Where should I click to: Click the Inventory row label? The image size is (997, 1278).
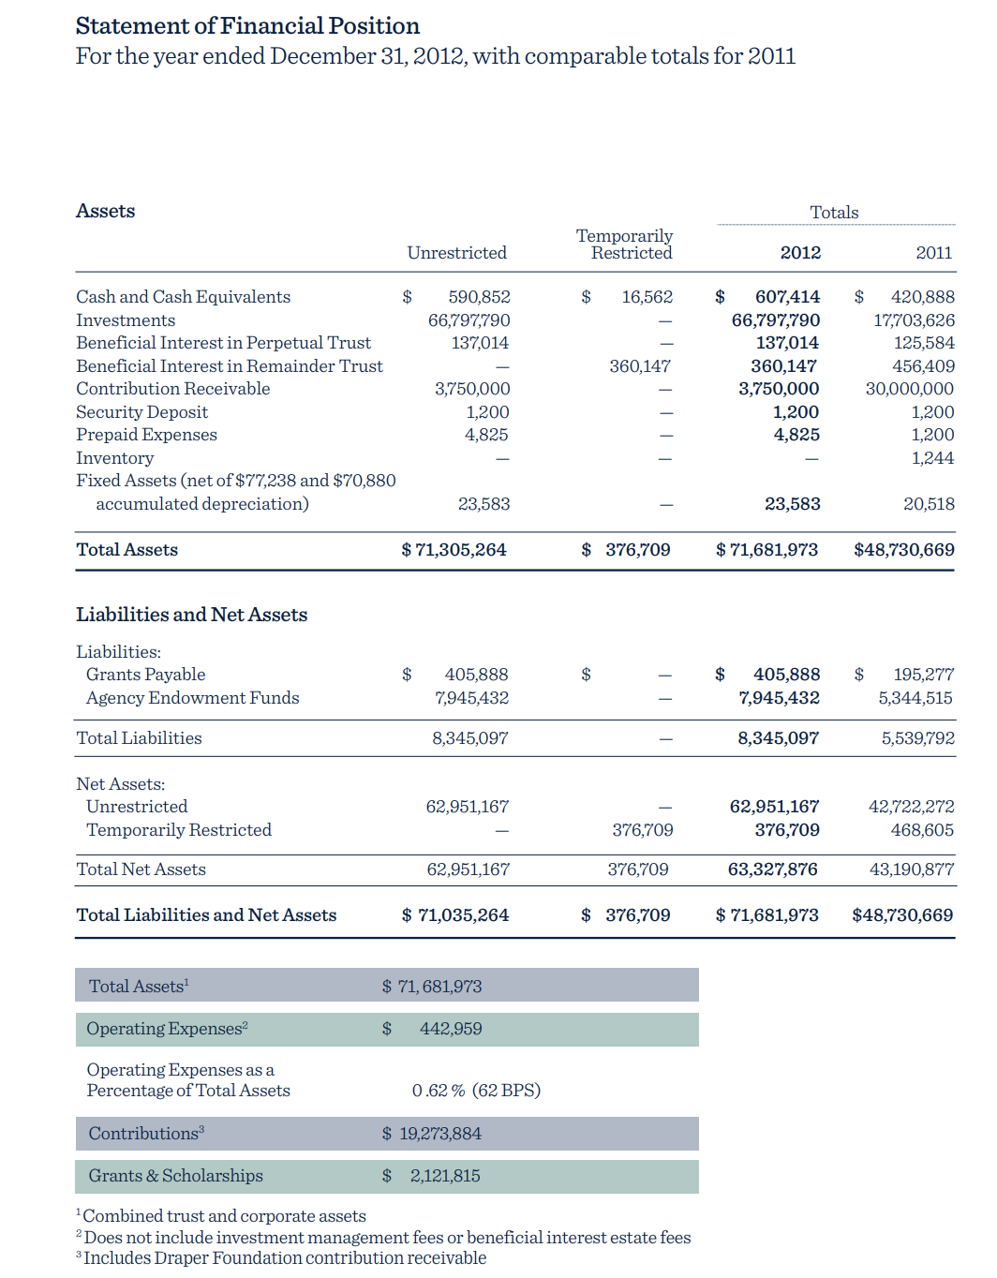(x=114, y=458)
